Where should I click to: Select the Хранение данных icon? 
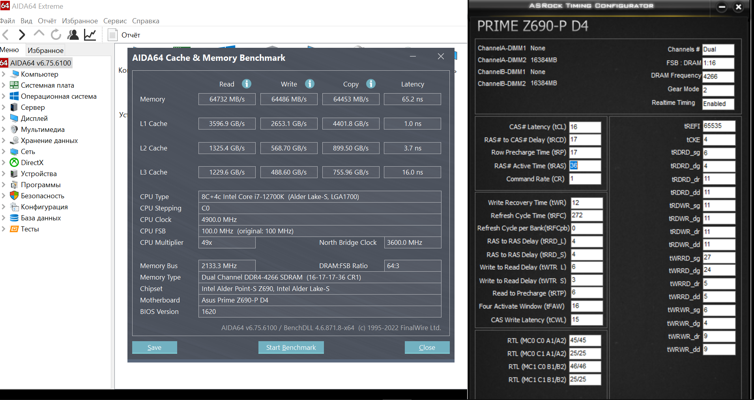pos(14,140)
